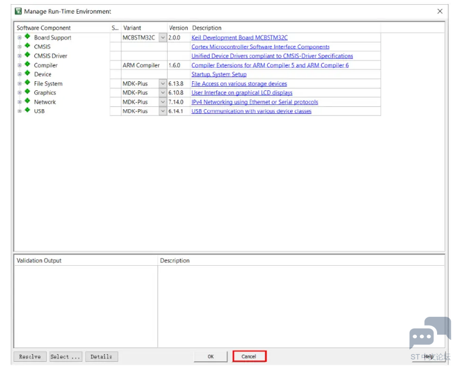
Task: Expand the Device tree node
Action: pyautogui.click(x=20, y=74)
